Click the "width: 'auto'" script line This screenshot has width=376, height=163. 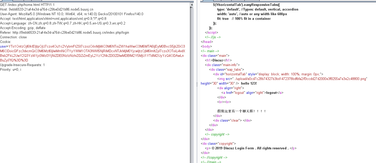coord(252,14)
